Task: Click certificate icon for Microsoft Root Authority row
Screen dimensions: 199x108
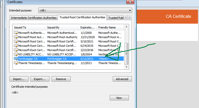Action: pyautogui.click(x=16, y=37)
